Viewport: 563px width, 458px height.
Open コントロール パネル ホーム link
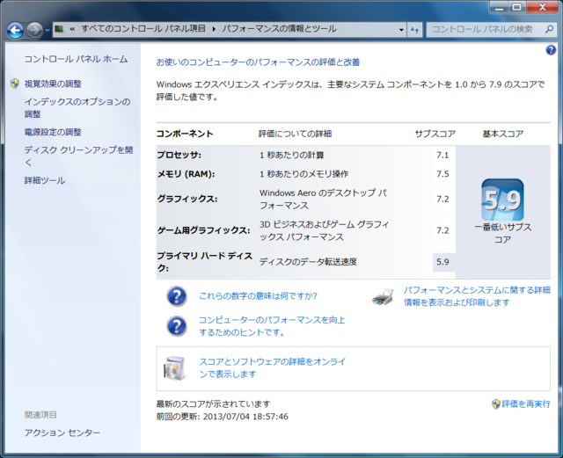coord(76,59)
